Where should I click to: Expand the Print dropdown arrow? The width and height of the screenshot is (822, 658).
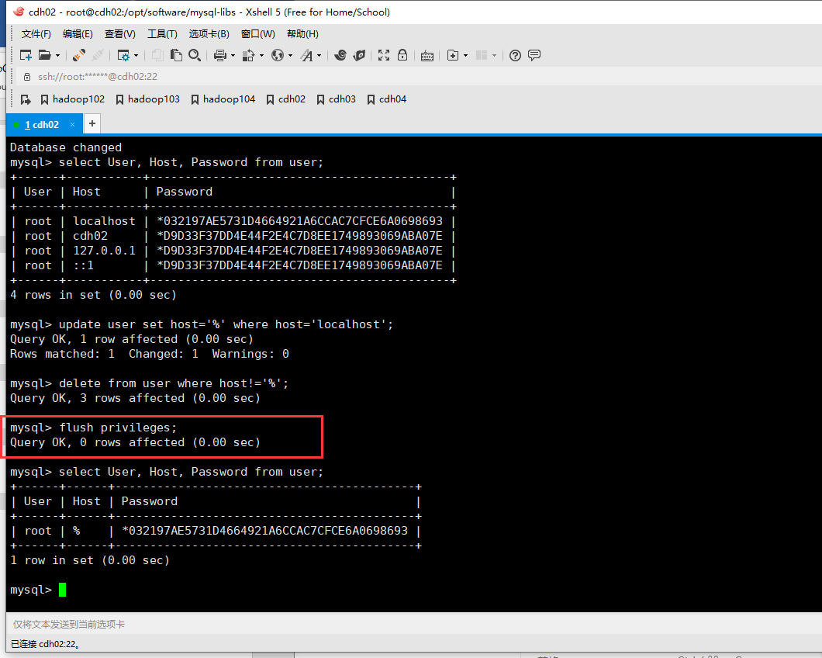233,55
